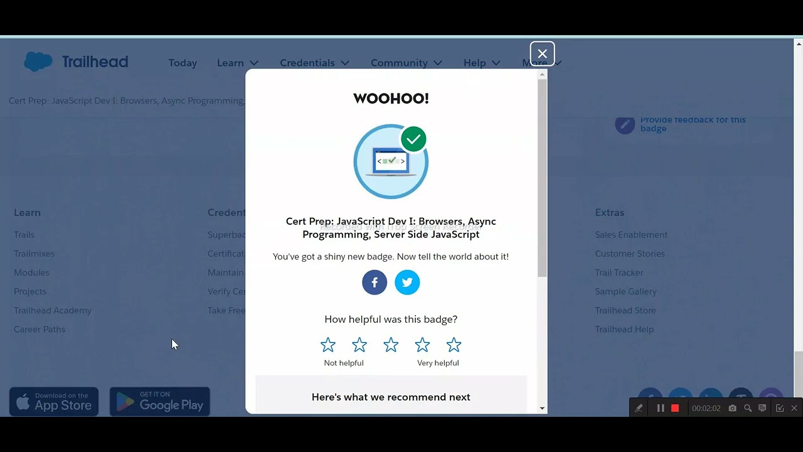Screen dimensions: 803x452
Task: Click the Provide feedback for this badge link
Action: point(693,124)
